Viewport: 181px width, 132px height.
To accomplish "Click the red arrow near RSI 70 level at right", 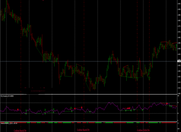I will click(167, 104).
